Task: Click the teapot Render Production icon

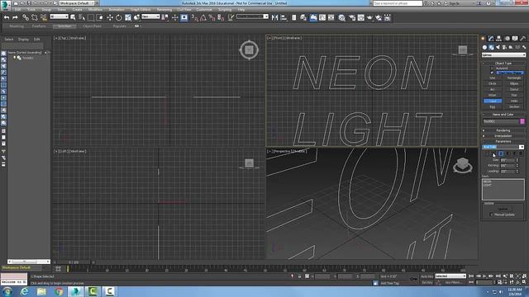Action: (369, 17)
